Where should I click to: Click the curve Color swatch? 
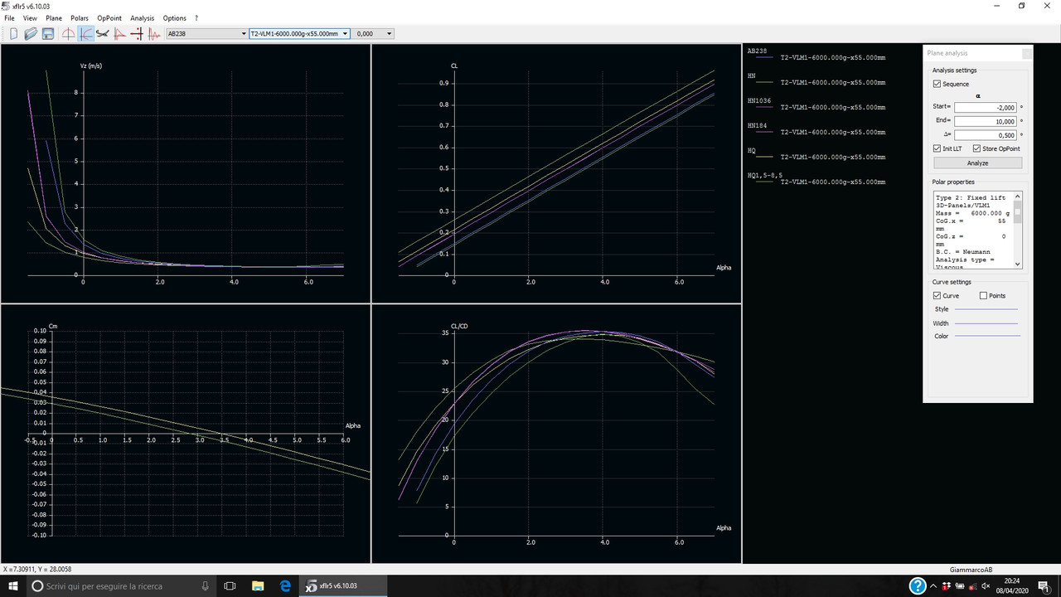[986, 336]
